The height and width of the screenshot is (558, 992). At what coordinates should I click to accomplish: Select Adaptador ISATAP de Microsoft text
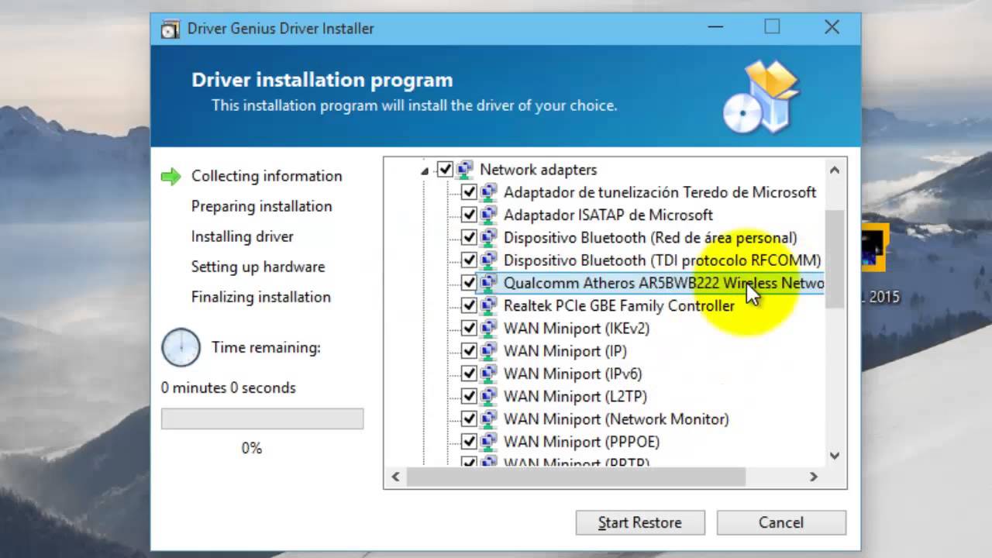click(608, 215)
